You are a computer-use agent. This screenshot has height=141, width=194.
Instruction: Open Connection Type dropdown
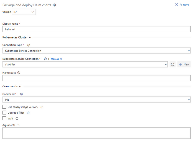(x=96, y=51)
